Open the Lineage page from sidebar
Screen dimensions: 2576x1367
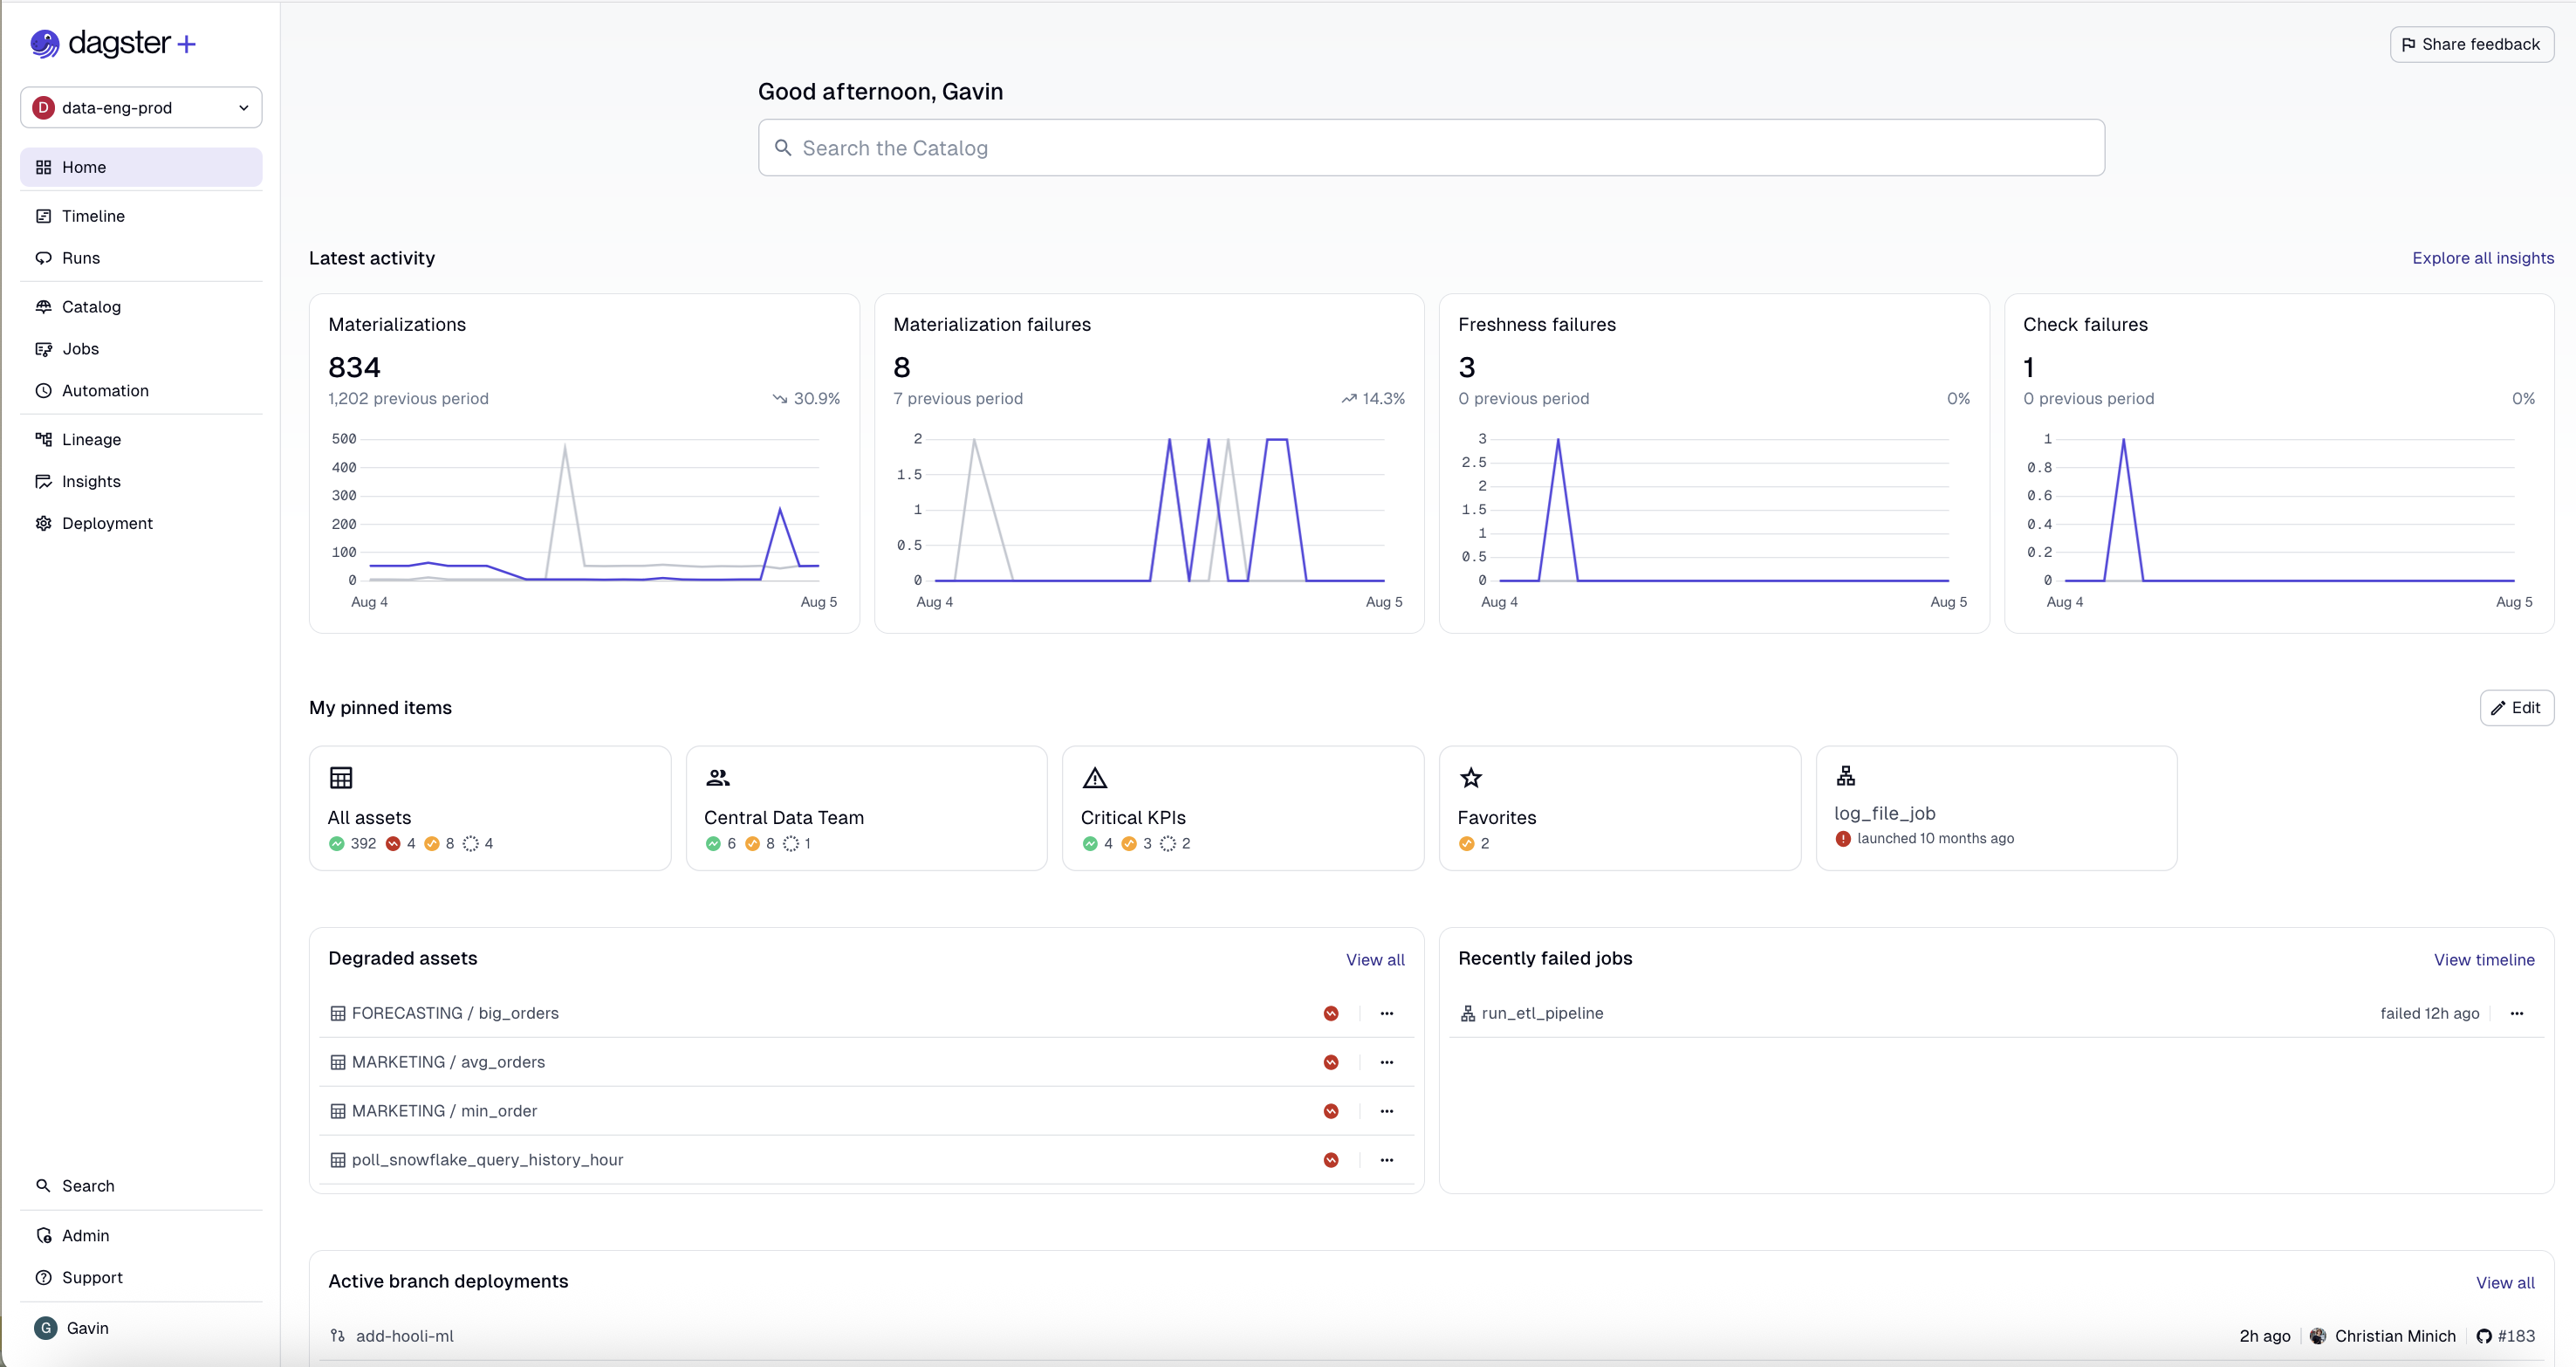tap(91, 439)
